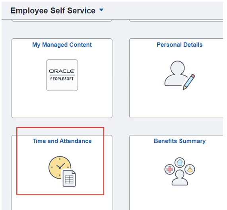The width and height of the screenshot is (227, 210).
Task: Click the spreadsheet document icon beside the clock
Action: click(69, 179)
